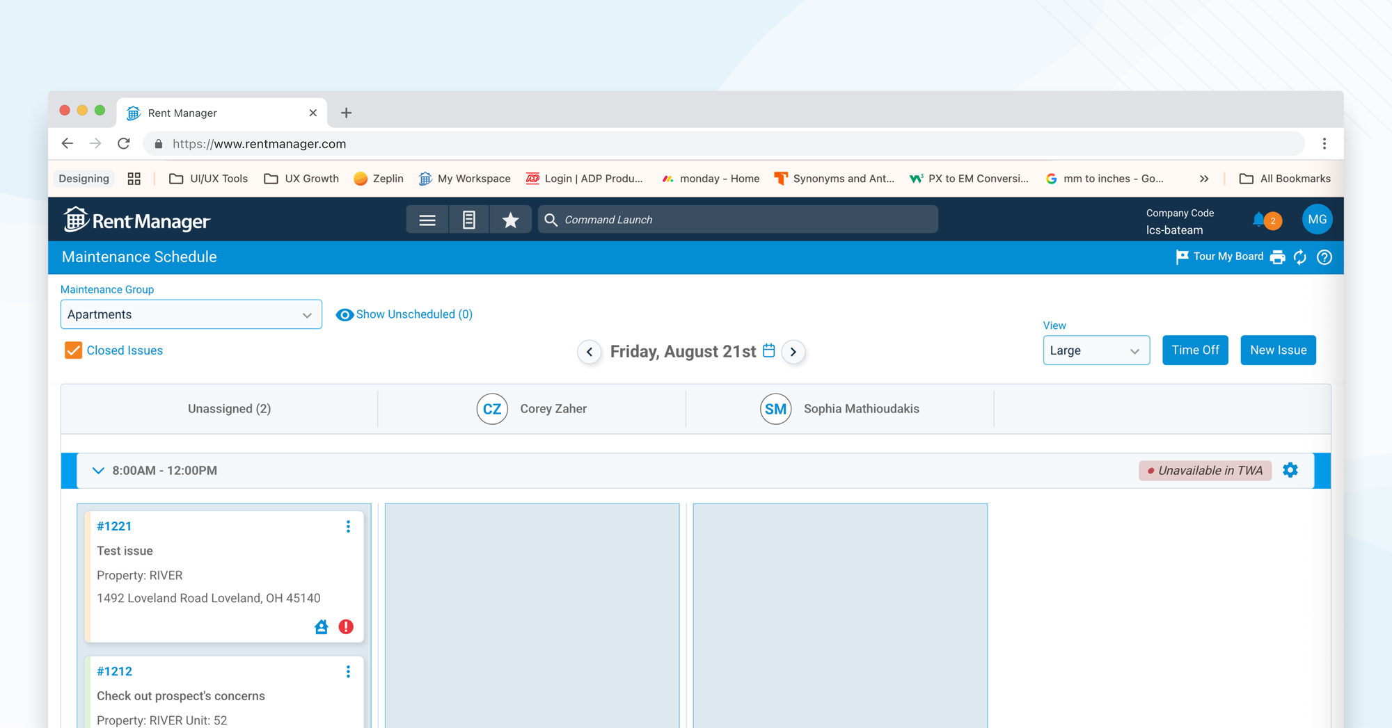Open the calendar date picker icon
1392x728 pixels.
point(769,350)
